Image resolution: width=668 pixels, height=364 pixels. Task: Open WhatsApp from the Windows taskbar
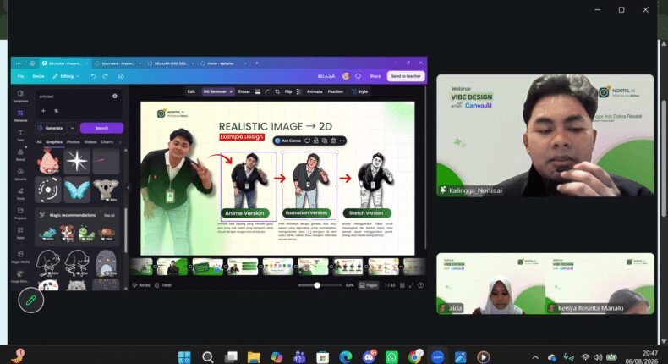[391, 356]
